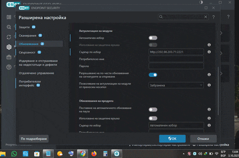Click the custom server field with http address
This screenshot has width=239, height=158.
pyautogui.click(x=176, y=52)
